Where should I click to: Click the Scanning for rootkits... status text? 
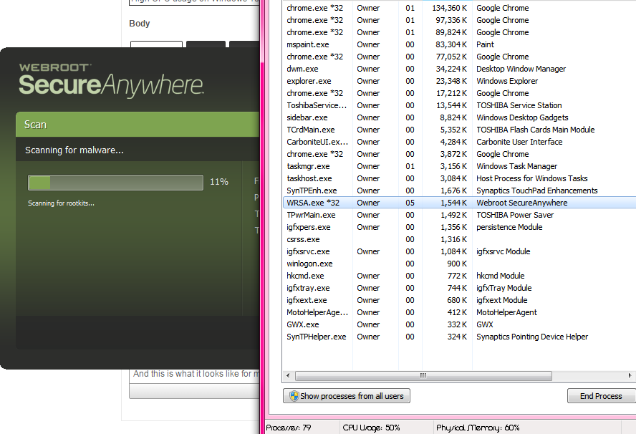coord(61,203)
